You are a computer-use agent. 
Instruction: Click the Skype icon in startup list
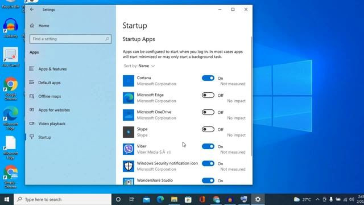click(129, 132)
